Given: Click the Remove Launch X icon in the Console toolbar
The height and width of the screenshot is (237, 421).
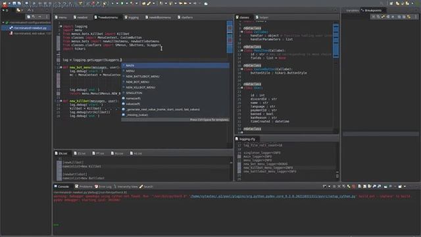Looking at the screenshot, I should (339, 186).
